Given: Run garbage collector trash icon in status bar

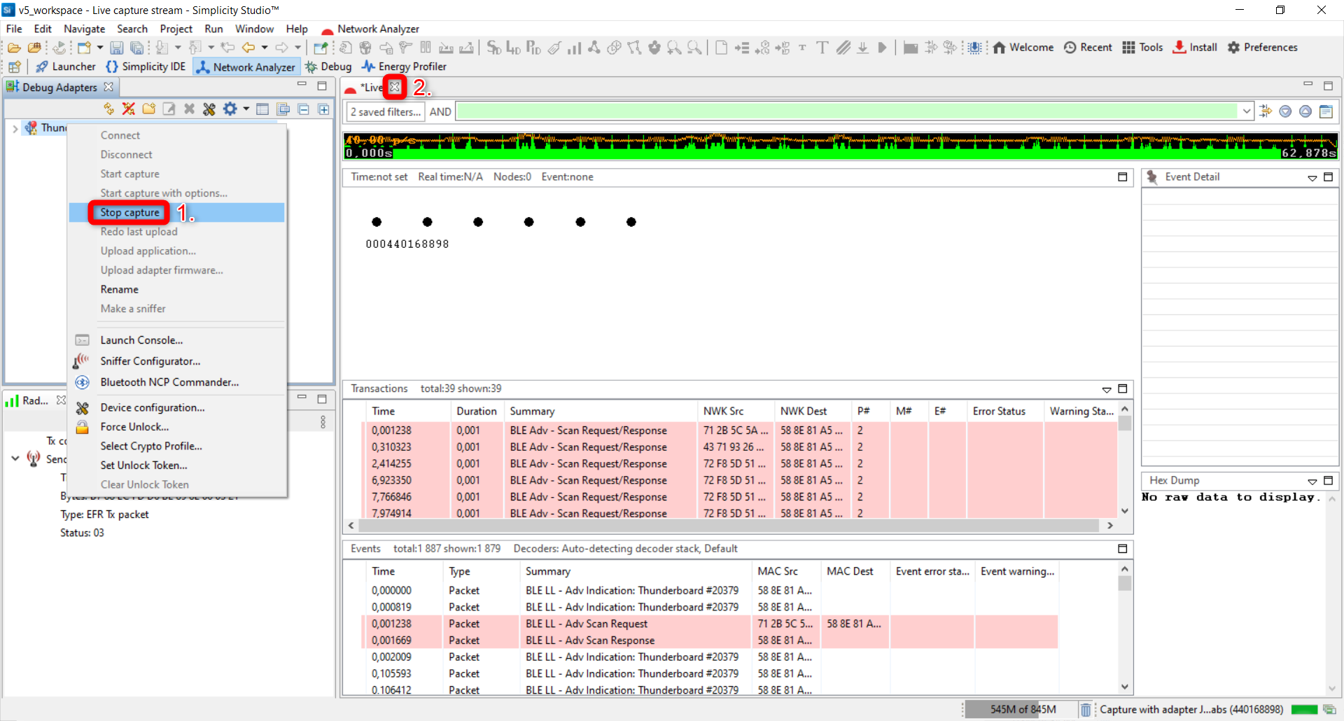Looking at the screenshot, I should [1085, 710].
